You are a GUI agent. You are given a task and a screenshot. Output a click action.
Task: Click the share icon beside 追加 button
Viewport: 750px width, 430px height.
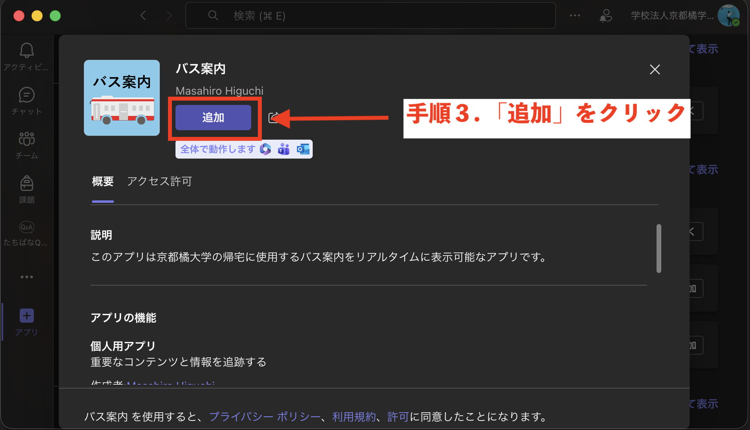point(273,118)
